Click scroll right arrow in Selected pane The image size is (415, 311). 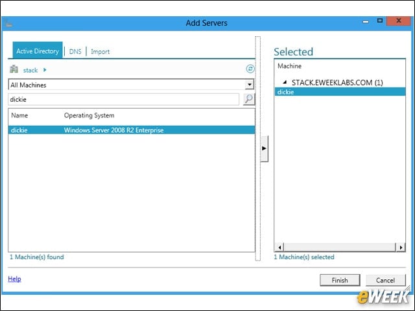click(401, 248)
